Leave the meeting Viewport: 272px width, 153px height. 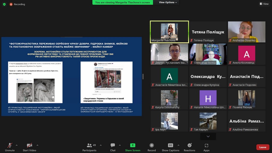[262, 147]
